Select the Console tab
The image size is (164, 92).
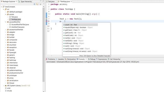click(81, 59)
